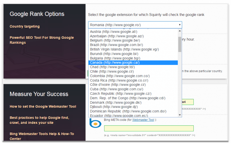The height and width of the screenshot is (144, 231).
Task: Pick Côte d'Ivoire (google.ci) entry
Action: [133, 85]
